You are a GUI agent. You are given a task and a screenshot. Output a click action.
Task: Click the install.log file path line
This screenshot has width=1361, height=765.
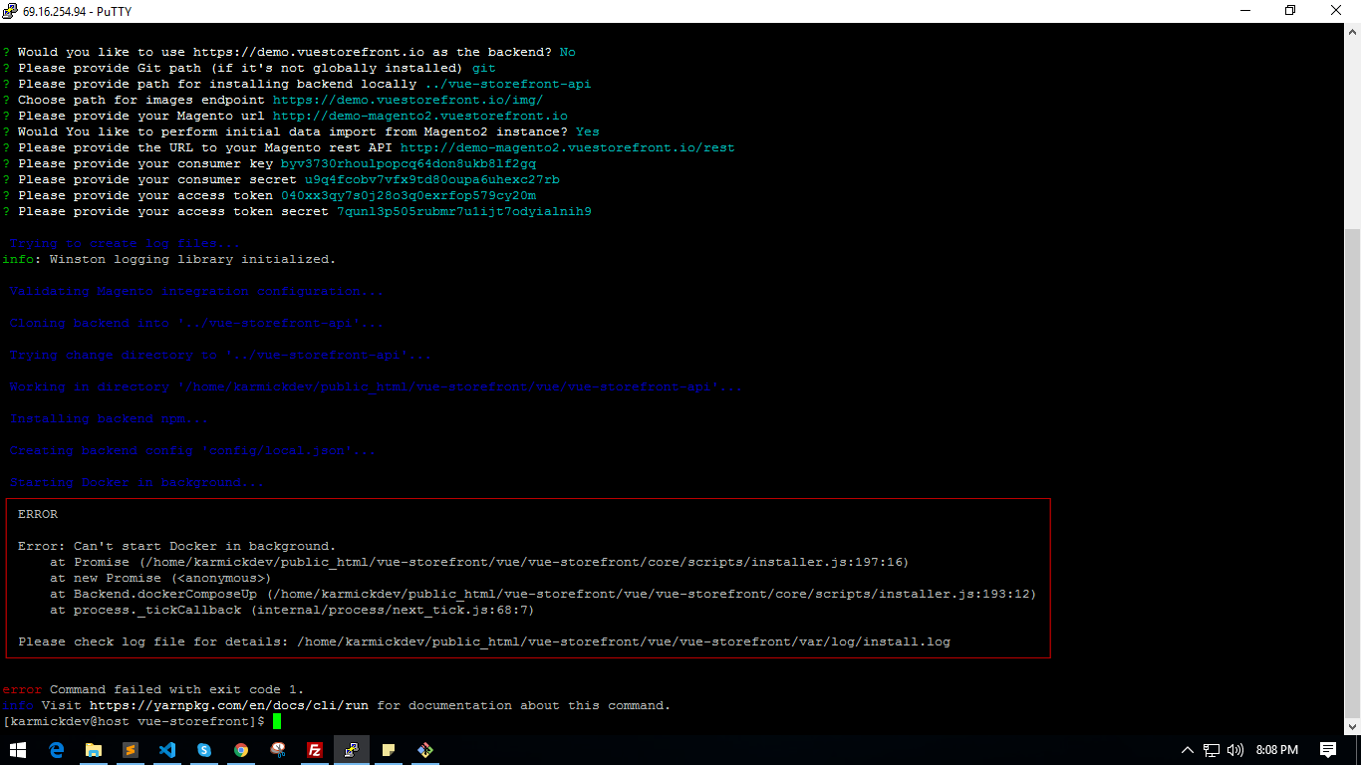[484, 641]
